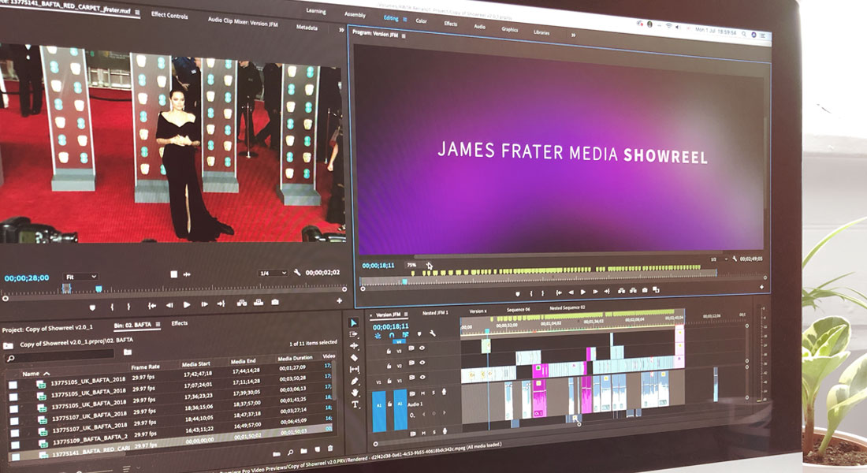This screenshot has height=473, width=867.
Task: Toggle V3 track eye visibility
Action: coord(422,348)
